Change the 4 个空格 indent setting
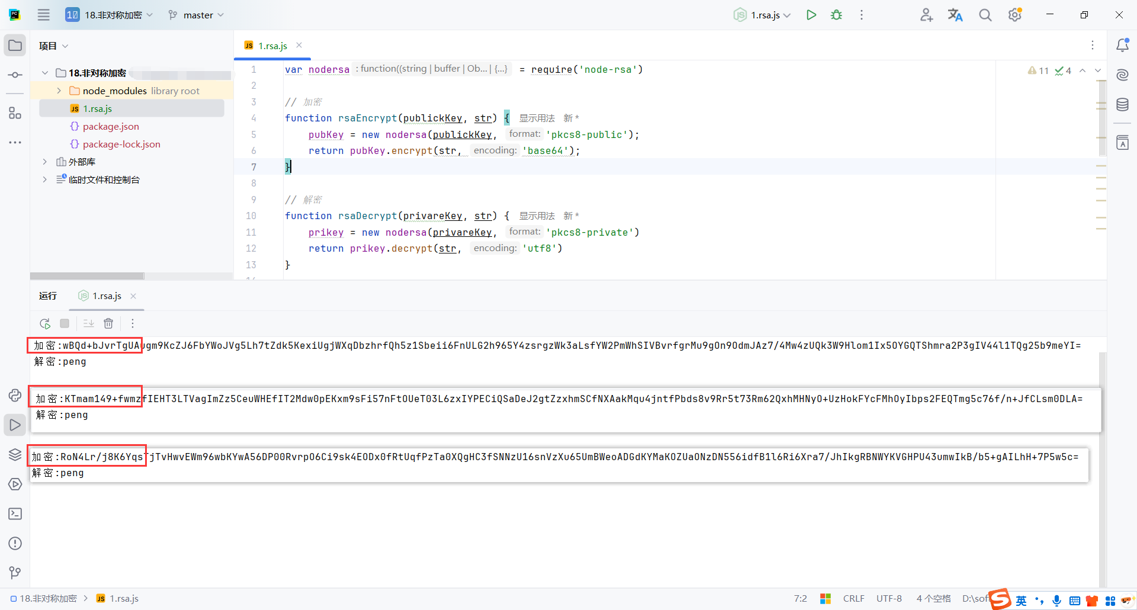 934,599
